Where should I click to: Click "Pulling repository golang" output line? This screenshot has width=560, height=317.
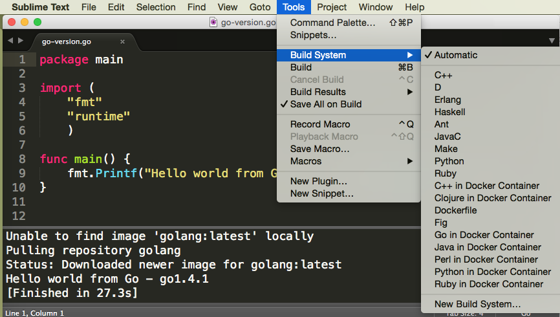pyautogui.click(x=93, y=250)
